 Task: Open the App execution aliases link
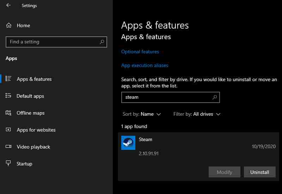pyautogui.click(x=145, y=65)
